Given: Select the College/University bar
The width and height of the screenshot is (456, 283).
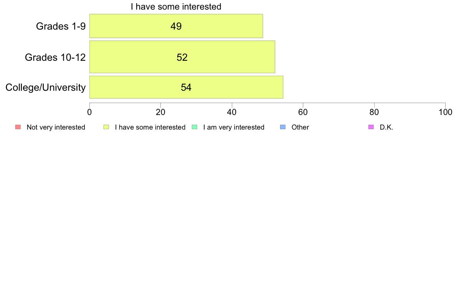Looking at the screenshot, I should pos(187,87).
